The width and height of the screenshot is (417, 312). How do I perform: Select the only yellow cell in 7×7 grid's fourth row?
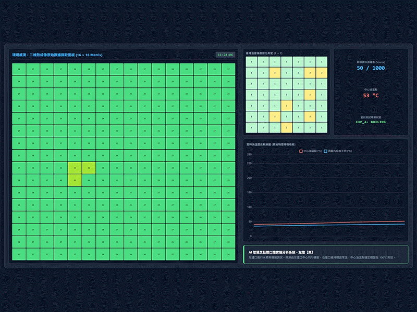[x=310, y=95]
